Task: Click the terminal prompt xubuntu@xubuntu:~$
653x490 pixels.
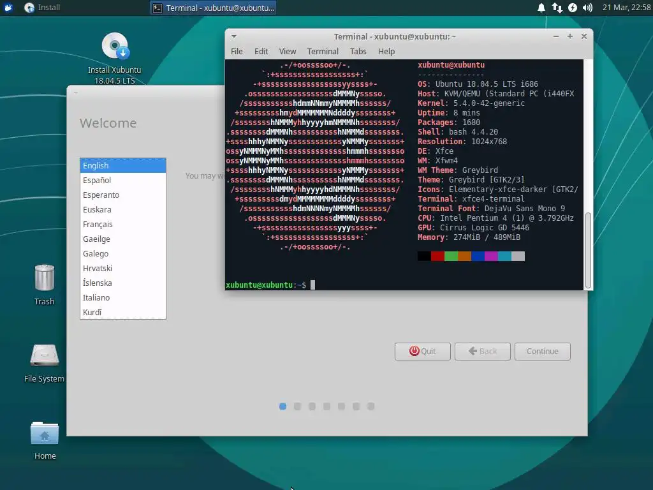Action: click(x=266, y=285)
